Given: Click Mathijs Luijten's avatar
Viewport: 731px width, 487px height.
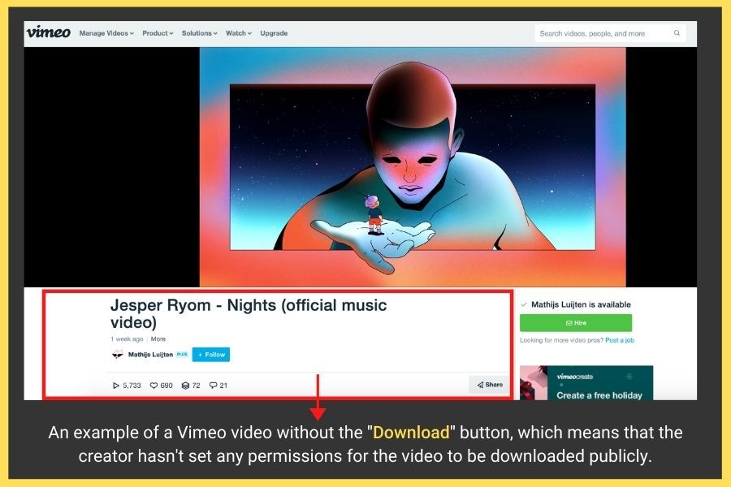Looking at the screenshot, I should click(x=118, y=355).
